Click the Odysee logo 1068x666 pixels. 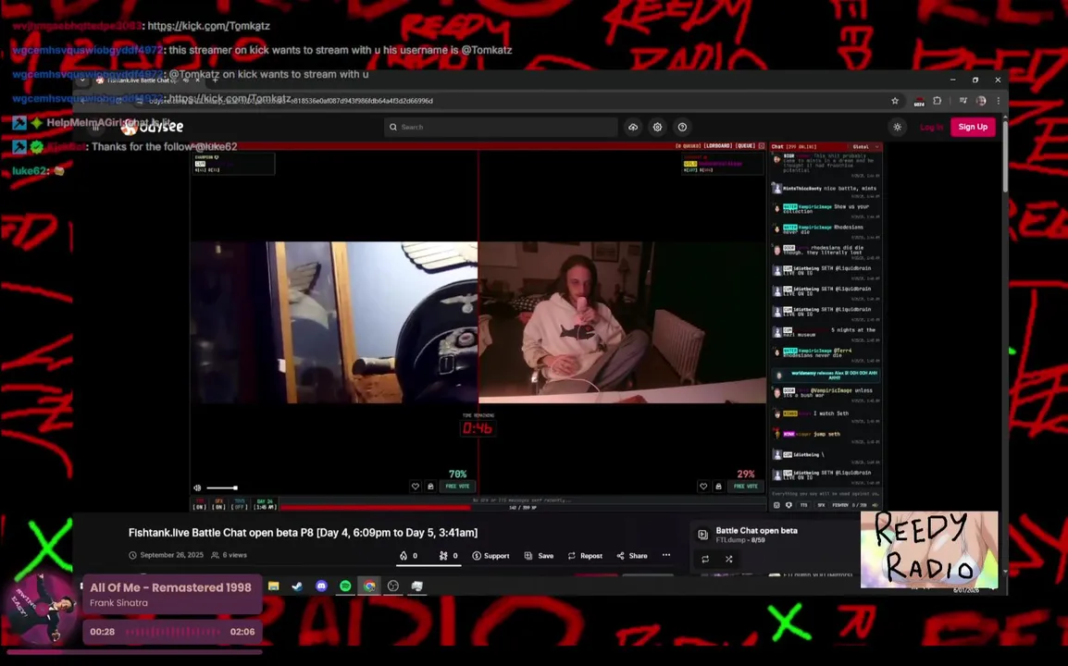[153, 128]
